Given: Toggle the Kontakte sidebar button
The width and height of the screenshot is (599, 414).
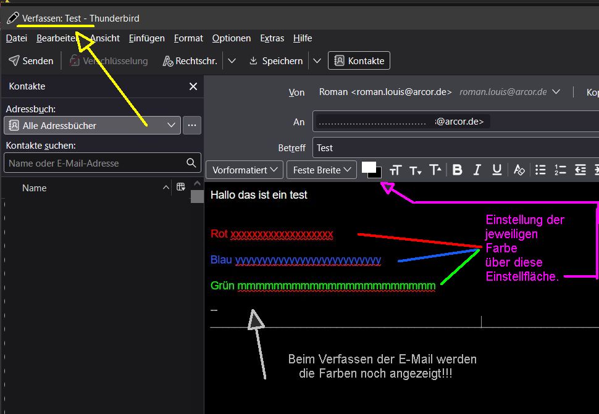Looking at the screenshot, I should [x=359, y=60].
